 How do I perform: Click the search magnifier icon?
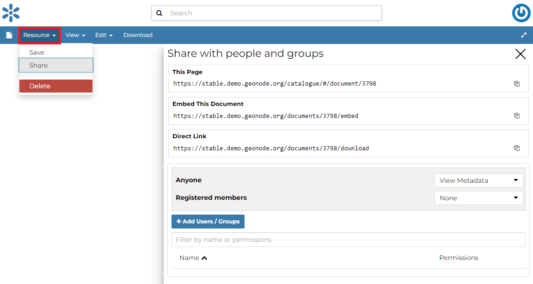[x=159, y=13]
